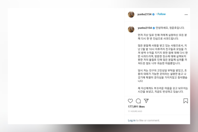This screenshot has width=198, height=132.
Task: Click the caption paragraph starting '먼저 지난 일로'
Action: pos(162,37)
